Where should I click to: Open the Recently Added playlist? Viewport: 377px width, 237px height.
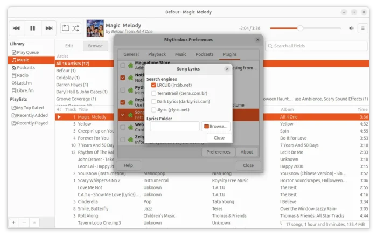click(30, 115)
